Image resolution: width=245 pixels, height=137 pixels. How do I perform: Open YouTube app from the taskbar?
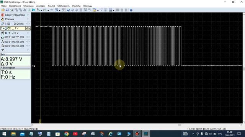[75, 134]
